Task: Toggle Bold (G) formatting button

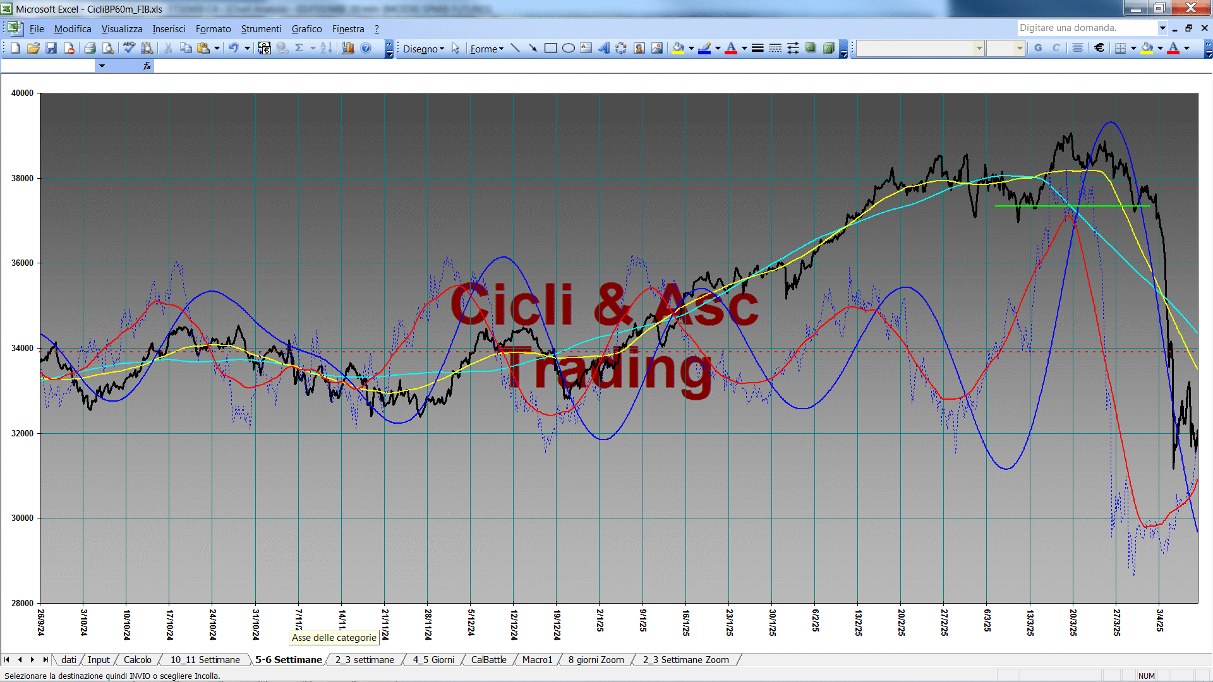Action: (1038, 48)
